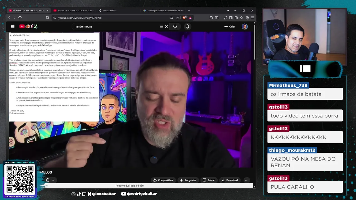This screenshot has width=356, height=200.
Task: Click the Download button
Action: coord(229,180)
